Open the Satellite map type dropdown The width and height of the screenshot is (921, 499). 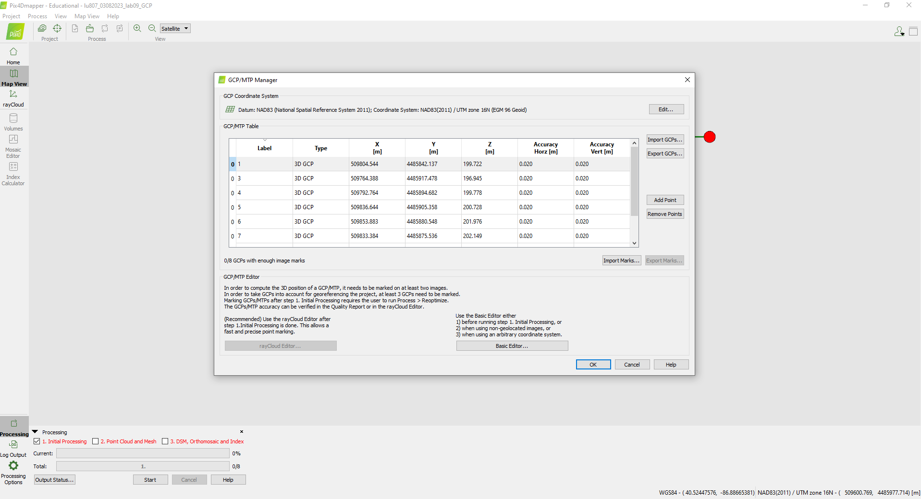click(x=175, y=28)
